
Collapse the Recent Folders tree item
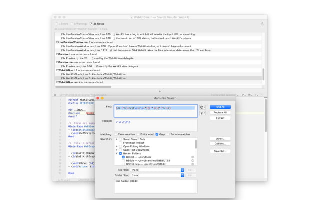pyautogui.click(x=116, y=153)
